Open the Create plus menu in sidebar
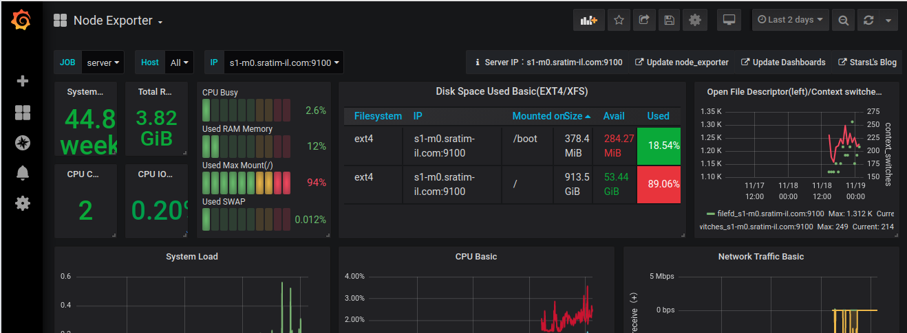 pyautogui.click(x=23, y=81)
